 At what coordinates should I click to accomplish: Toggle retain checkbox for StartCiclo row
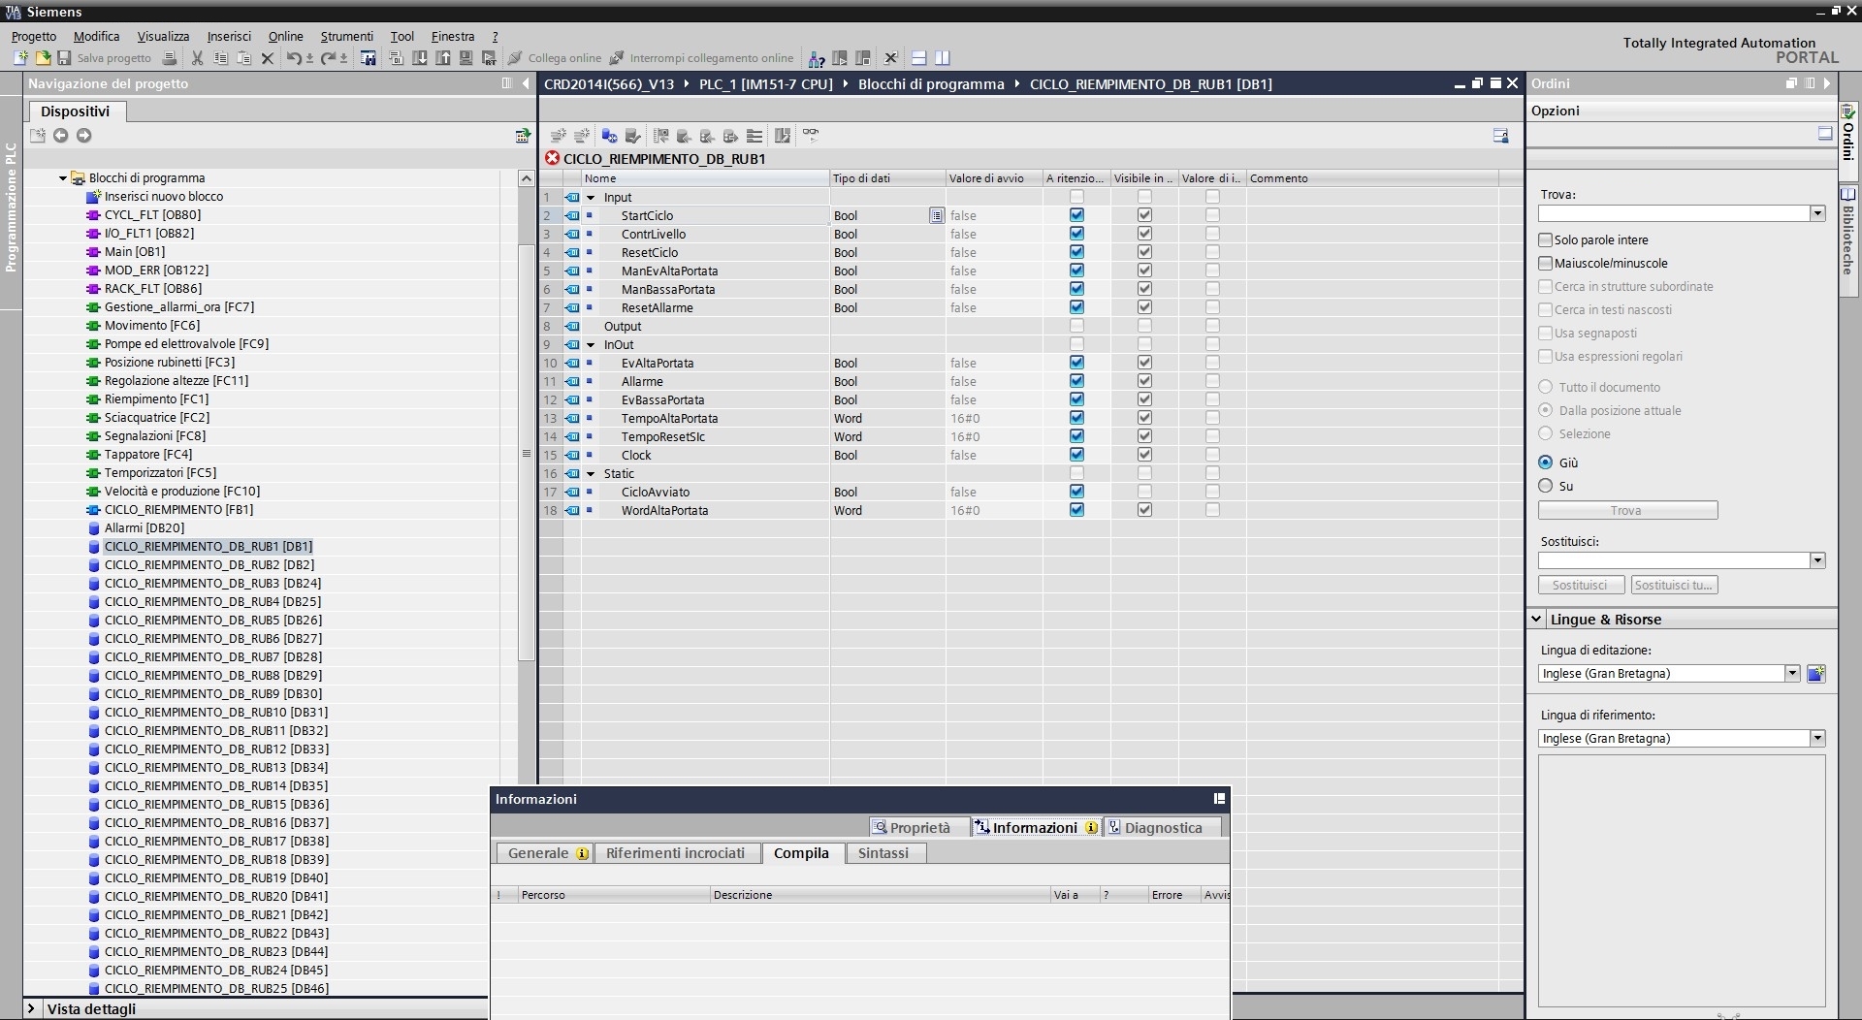point(1076,215)
